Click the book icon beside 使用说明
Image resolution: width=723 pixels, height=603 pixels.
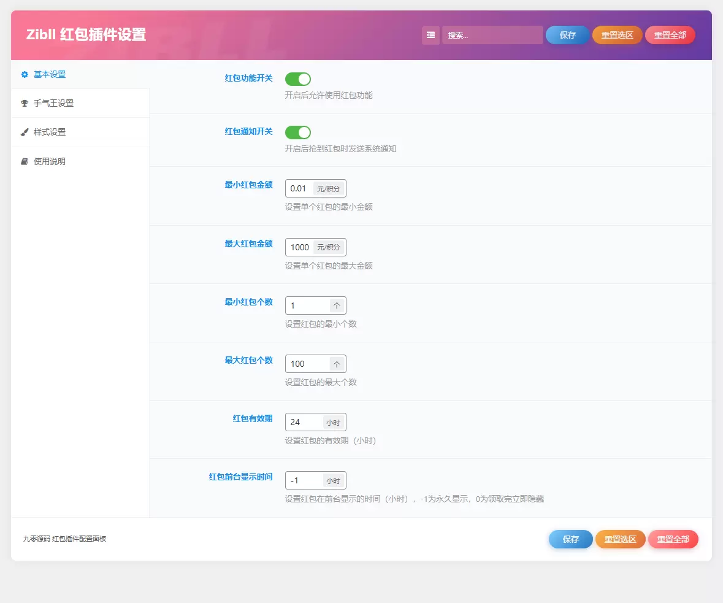tap(25, 161)
